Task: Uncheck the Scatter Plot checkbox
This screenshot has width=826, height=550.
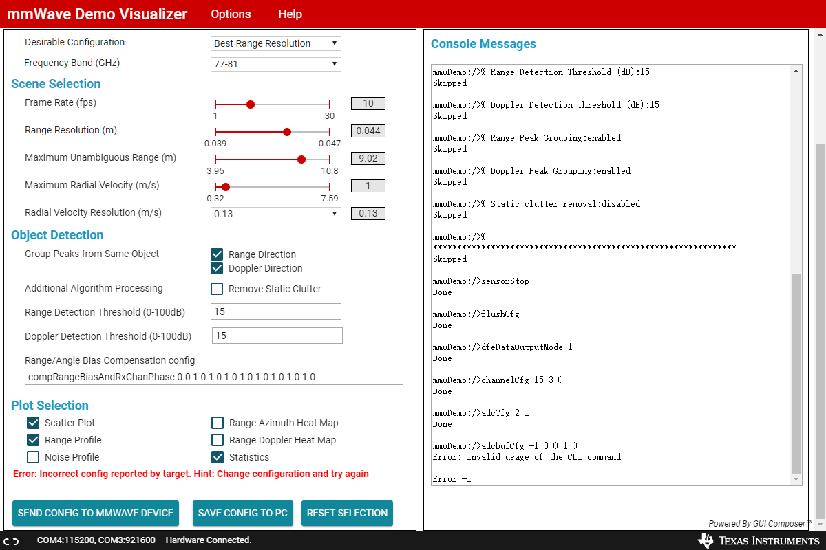Action: click(33, 423)
